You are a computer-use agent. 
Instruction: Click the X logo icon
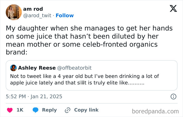pyautogui.click(x=171, y=9)
